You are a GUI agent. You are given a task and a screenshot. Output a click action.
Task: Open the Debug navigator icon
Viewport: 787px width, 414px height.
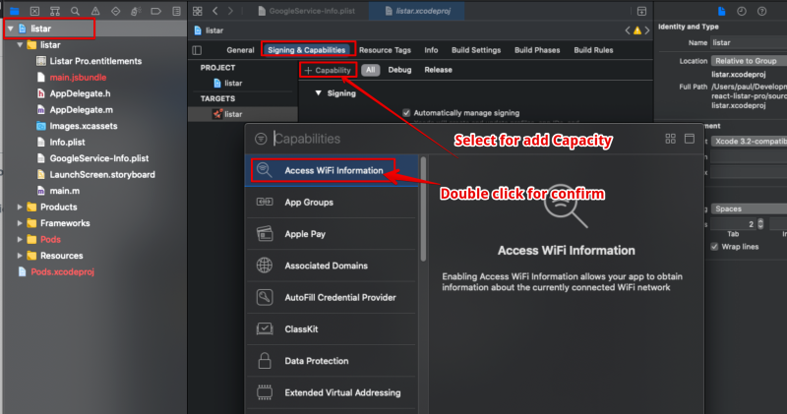(x=136, y=11)
